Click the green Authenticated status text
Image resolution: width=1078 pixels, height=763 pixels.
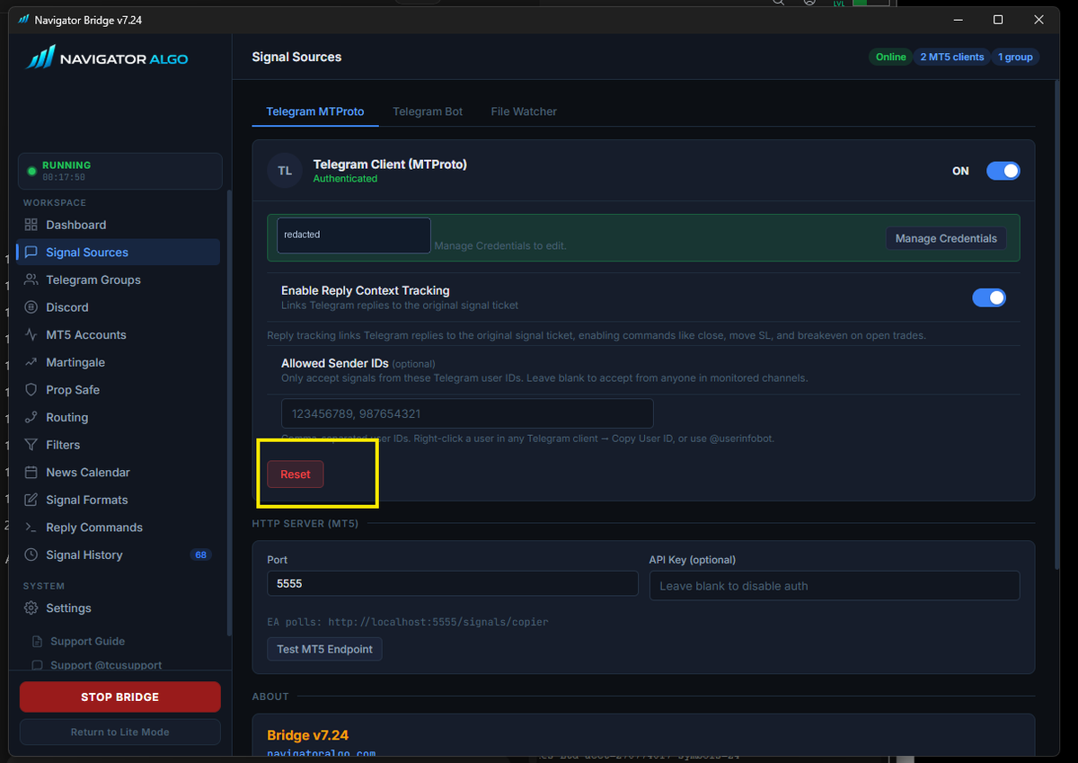345,179
